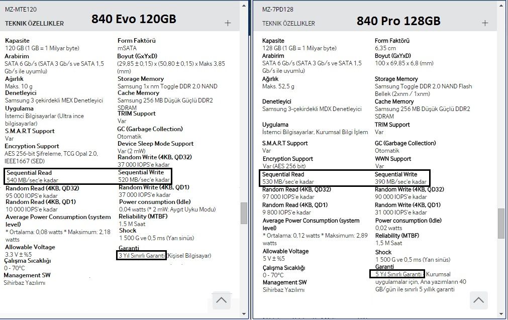Image resolution: width=508 pixels, height=320 pixels.
Task: Click 'WWN Support' label
Action: (393, 159)
